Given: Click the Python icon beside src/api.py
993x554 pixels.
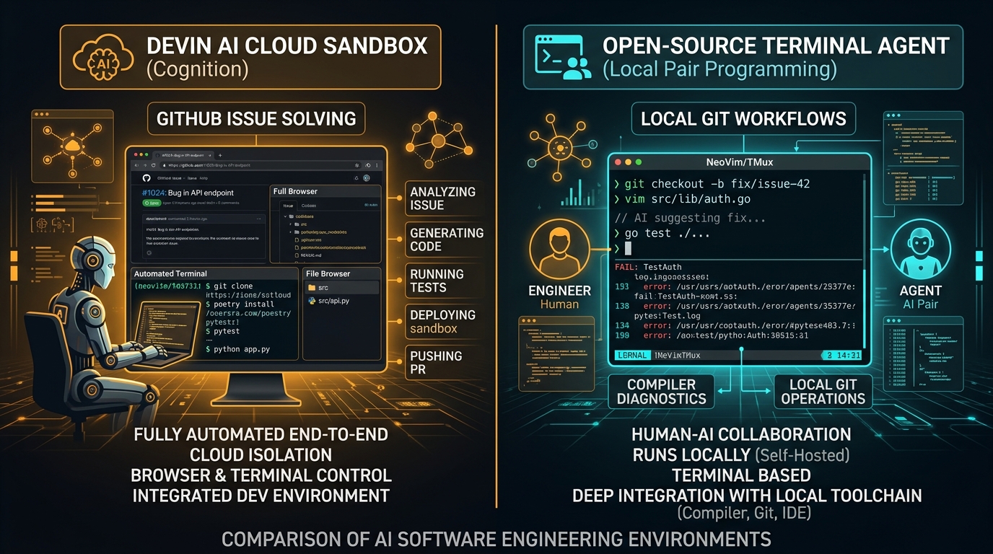Looking at the screenshot, I should point(311,300).
